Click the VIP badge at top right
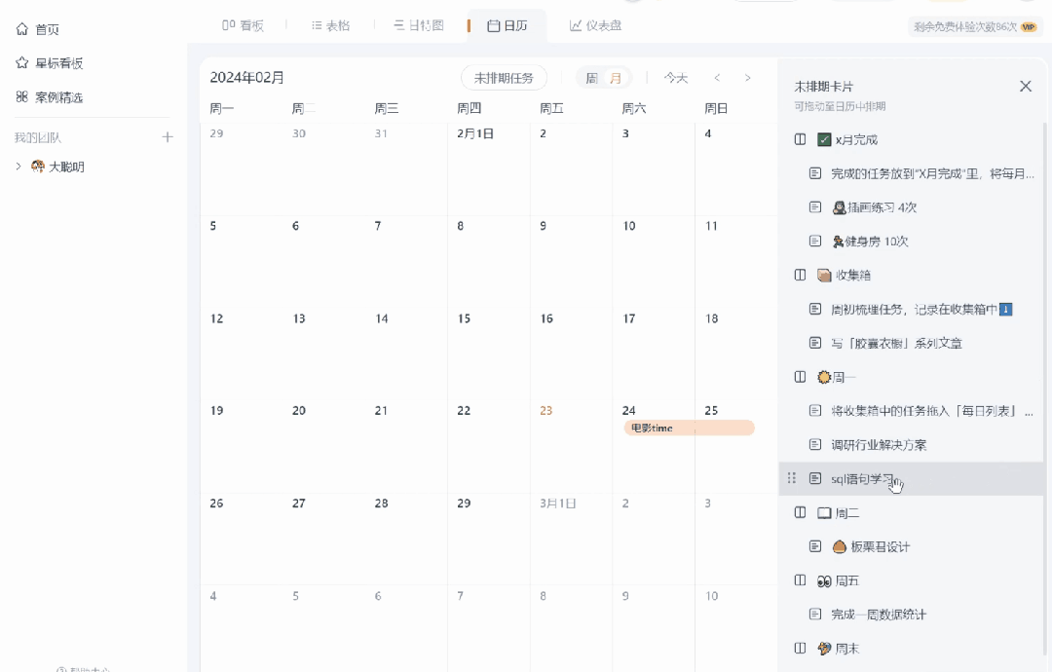The height and width of the screenshot is (672, 1052). pyautogui.click(x=1029, y=27)
